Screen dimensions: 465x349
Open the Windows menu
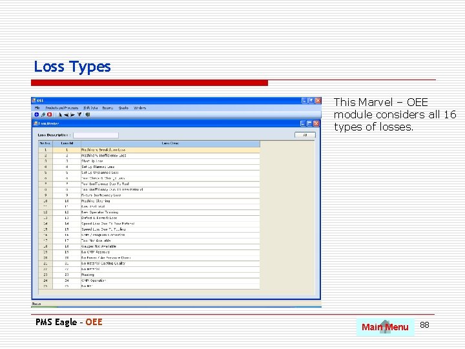point(139,108)
